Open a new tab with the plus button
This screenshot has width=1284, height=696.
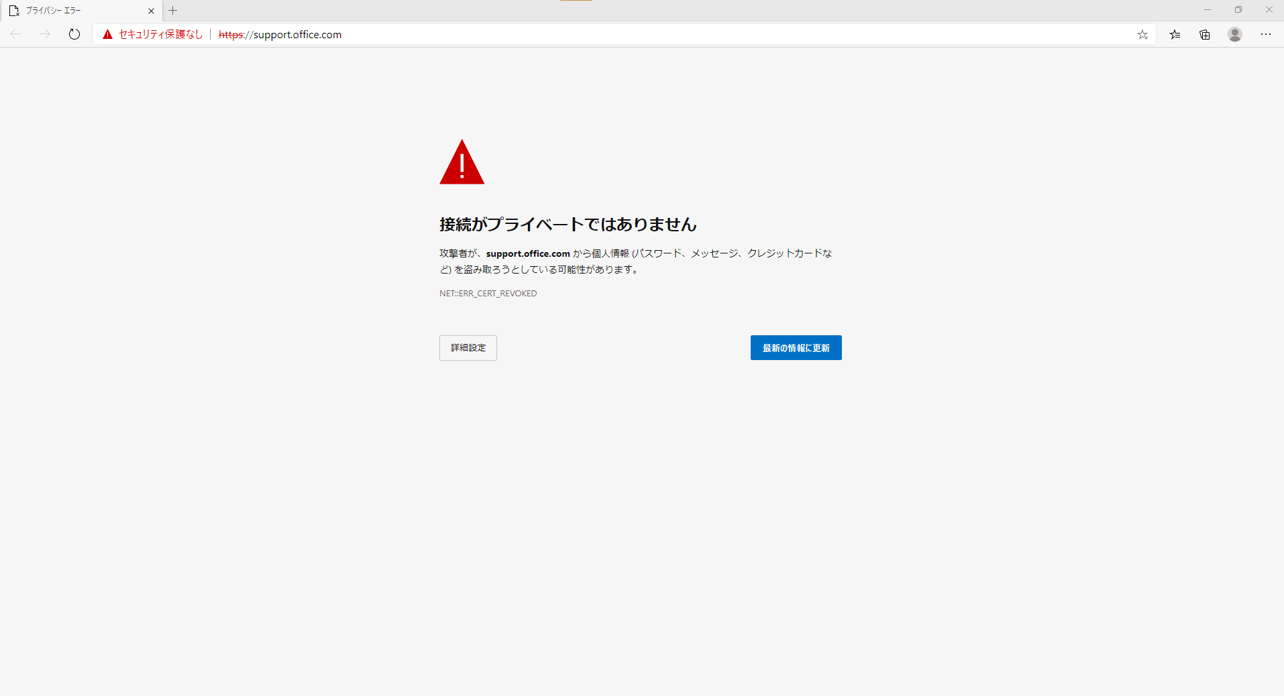click(173, 11)
